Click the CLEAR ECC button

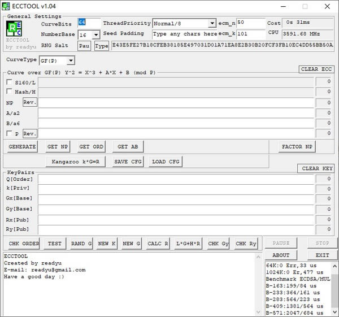click(x=316, y=70)
